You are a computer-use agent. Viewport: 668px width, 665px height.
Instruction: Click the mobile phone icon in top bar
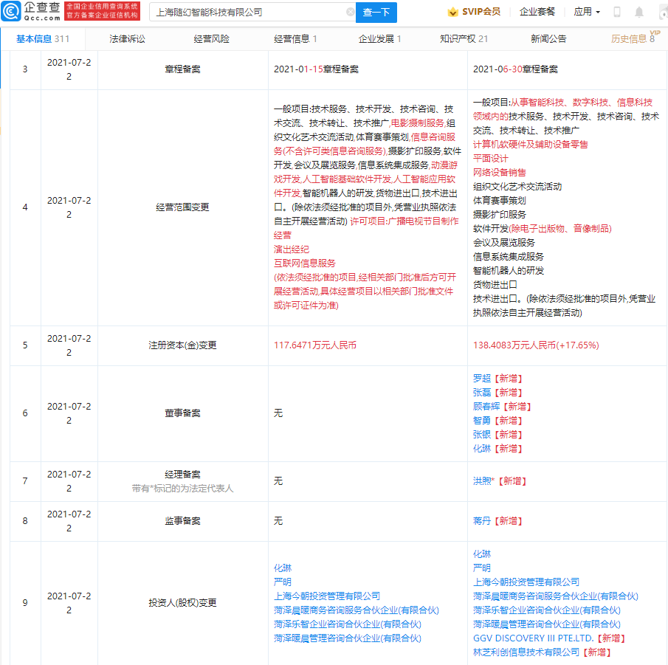coord(616,11)
